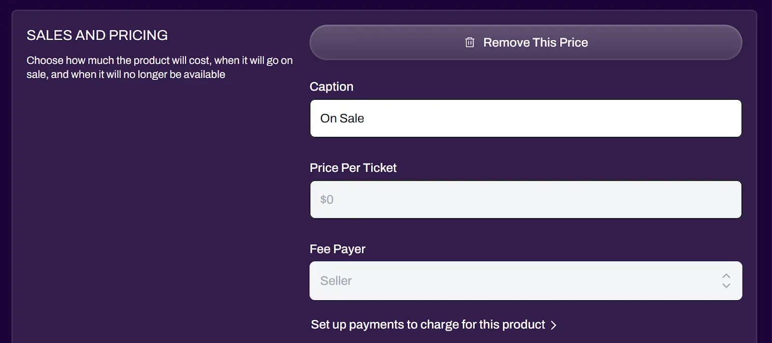Click the Fee Payer section label
The image size is (772, 343).
click(338, 249)
